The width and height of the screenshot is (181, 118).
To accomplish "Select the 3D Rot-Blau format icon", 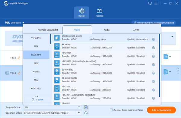I will coord(57,72).
